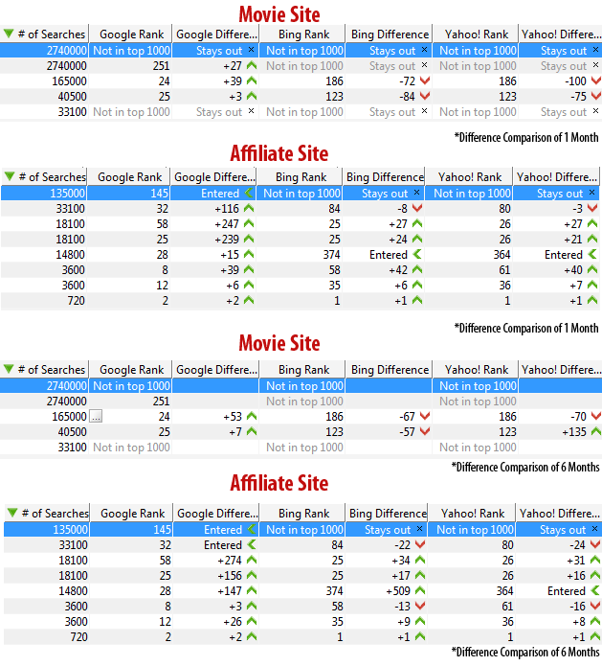Sort by Google Rank in the 1 Month Movie Site table
602x666 pixels.
[x=131, y=34]
